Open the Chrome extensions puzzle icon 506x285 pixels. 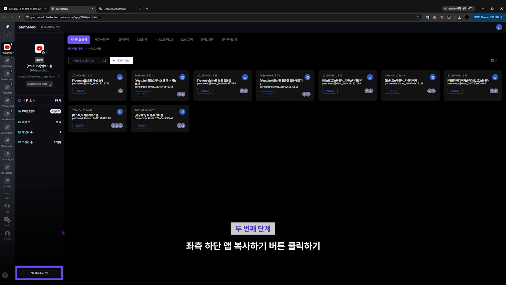pyautogui.click(x=449, y=17)
